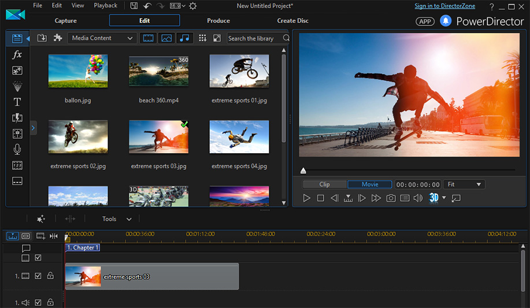Viewport: 530px width, 308px height.
Task: Select the extreme sports 04.jpg thumbnail
Action: [239, 137]
